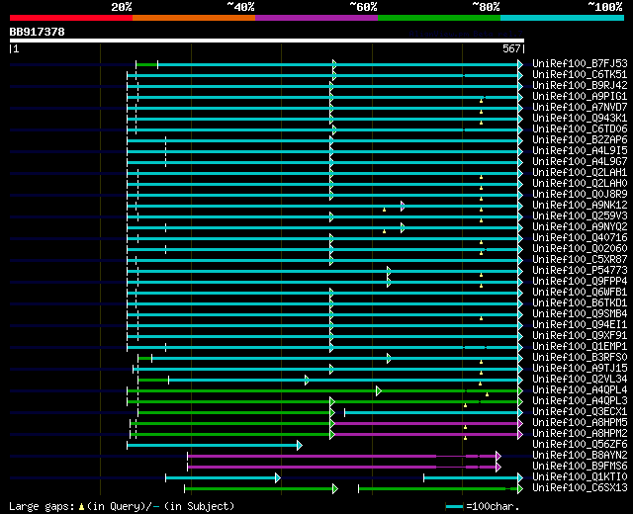The image size is (633, 514).
Task: Choose the UniRef100_B2ZAP6 entry
Action: pyautogui.click(x=580, y=140)
